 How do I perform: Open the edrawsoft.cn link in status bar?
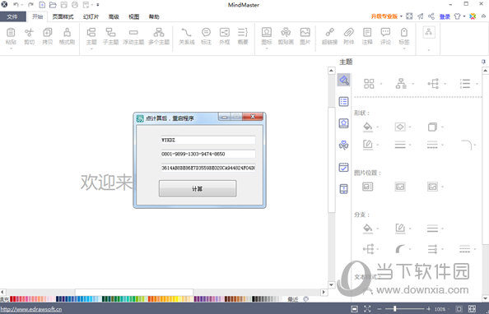(x=31, y=309)
